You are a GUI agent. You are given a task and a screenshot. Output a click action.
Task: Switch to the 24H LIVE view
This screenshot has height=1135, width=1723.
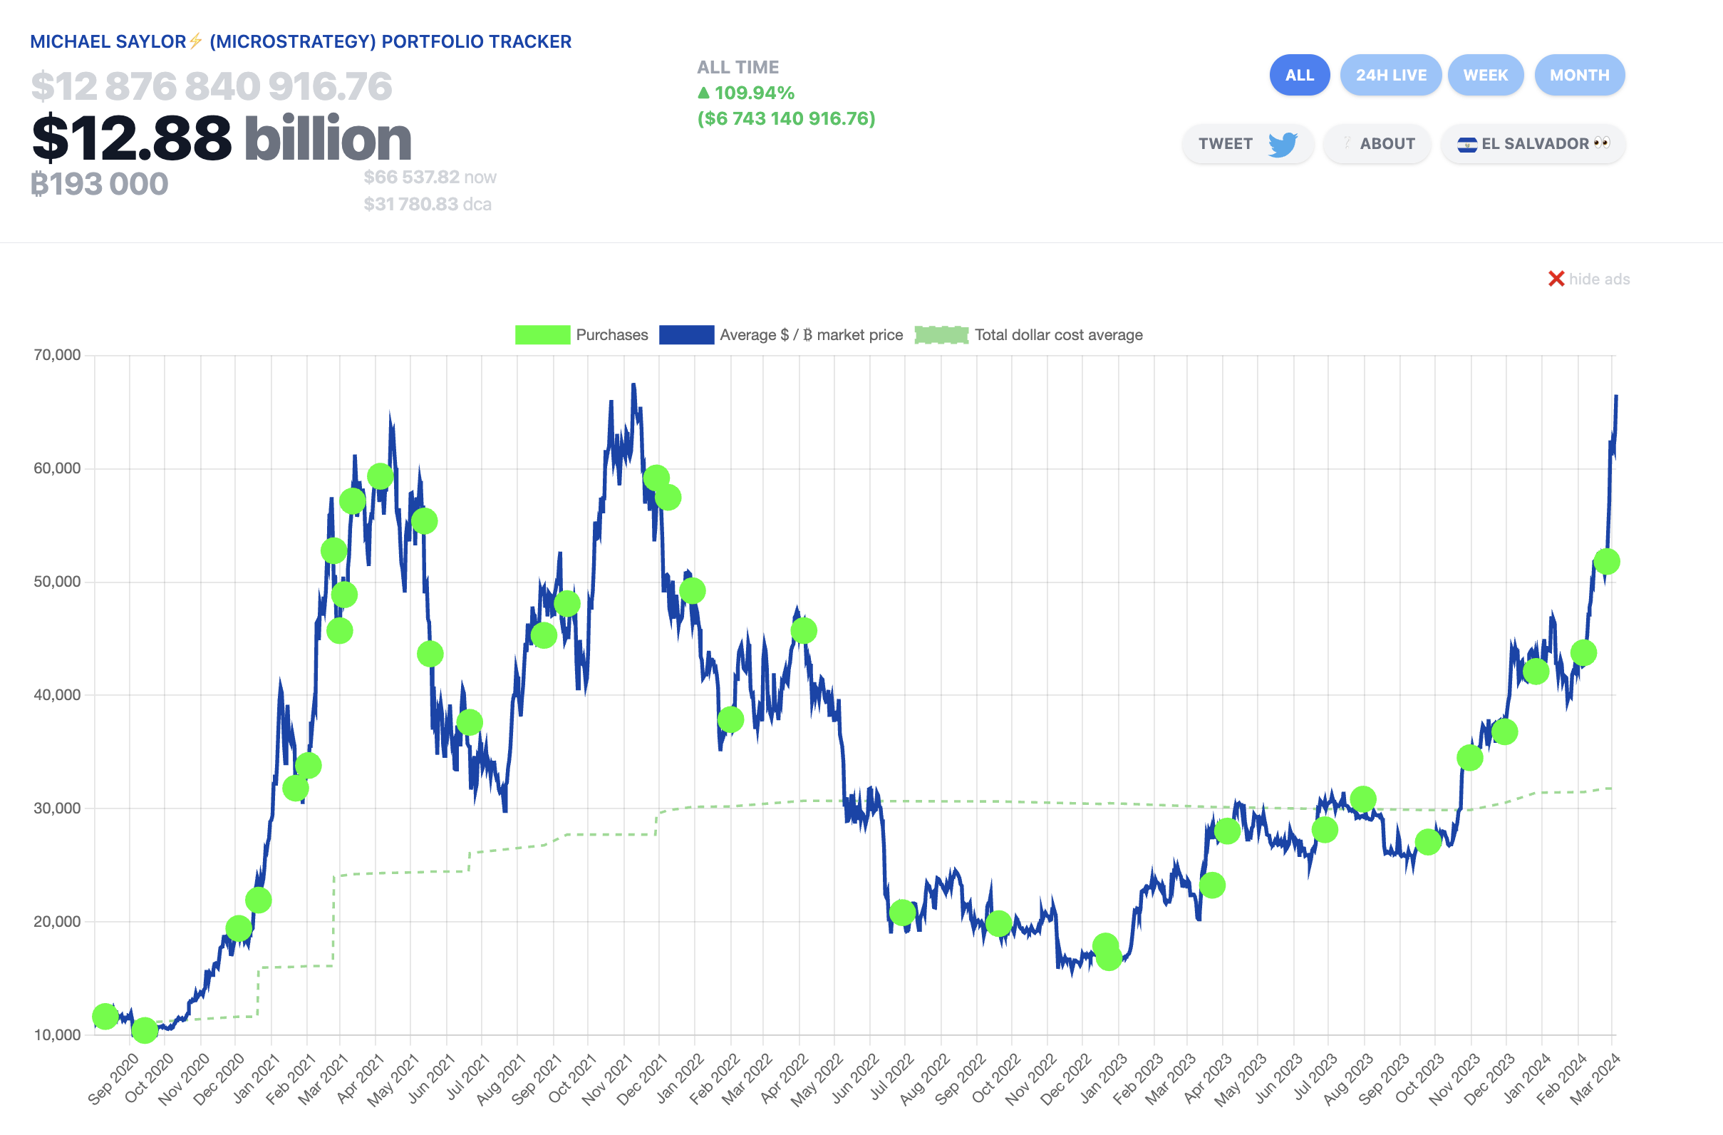(x=1390, y=76)
